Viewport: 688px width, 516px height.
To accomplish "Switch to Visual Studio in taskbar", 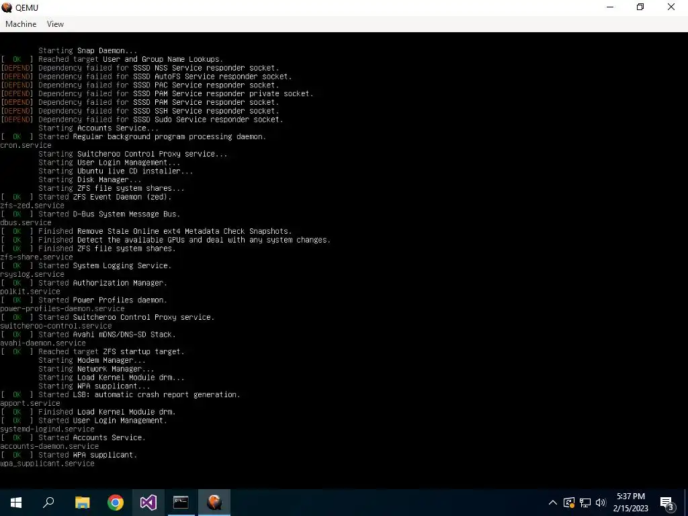I will tap(148, 503).
